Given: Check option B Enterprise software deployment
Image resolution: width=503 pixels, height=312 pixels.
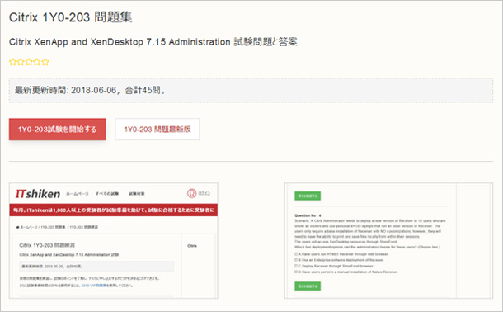Looking at the screenshot, I should coord(296,260).
